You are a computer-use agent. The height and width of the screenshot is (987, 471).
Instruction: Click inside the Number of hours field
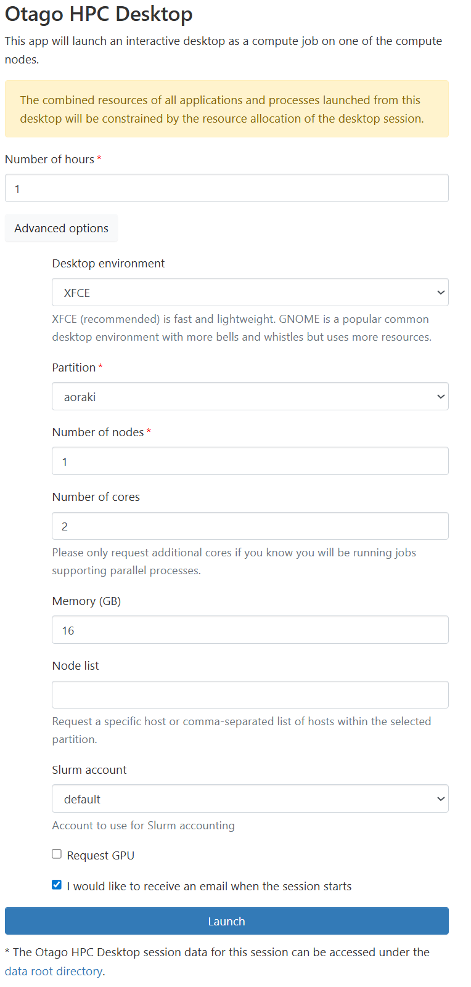(x=226, y=187)
